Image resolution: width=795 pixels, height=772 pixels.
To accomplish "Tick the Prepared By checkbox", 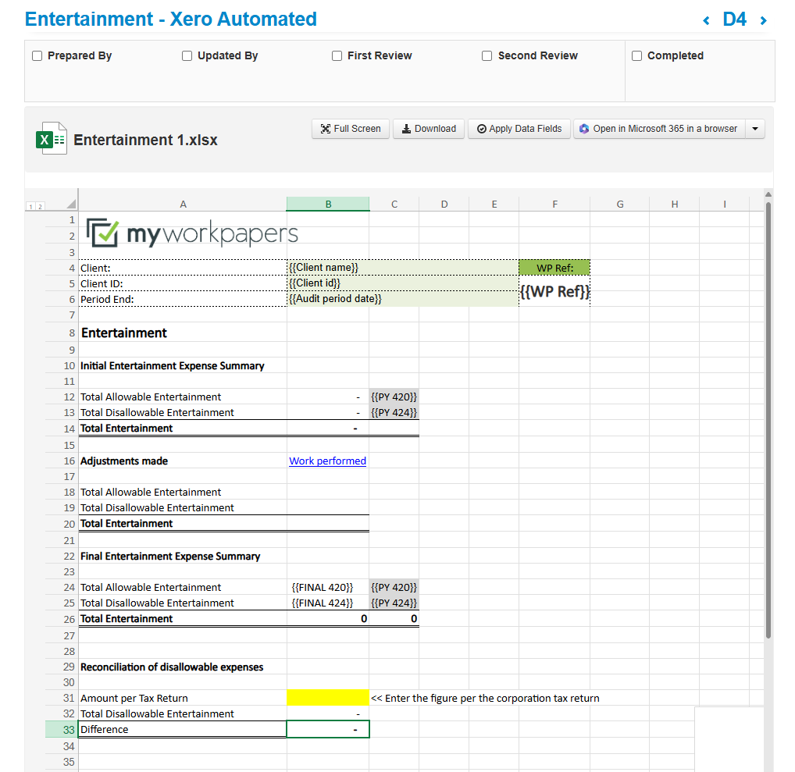I will click(x=37, y=56).
